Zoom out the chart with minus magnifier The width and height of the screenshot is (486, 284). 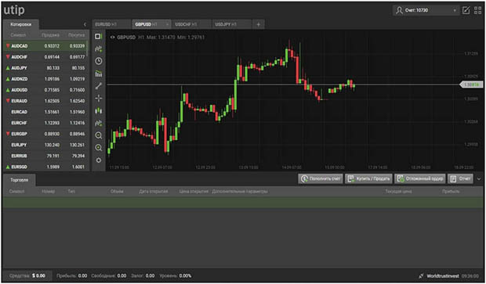click(x=99, y=135)
